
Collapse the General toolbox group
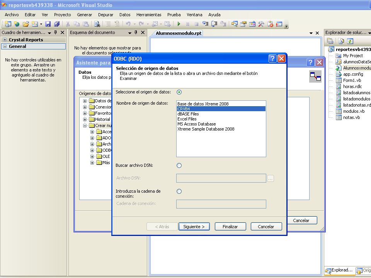tap(5, 46)
